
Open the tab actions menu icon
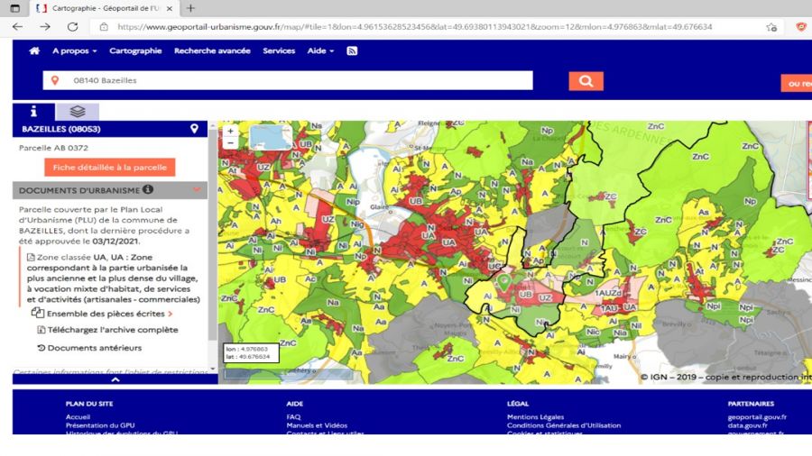[15, 8]
